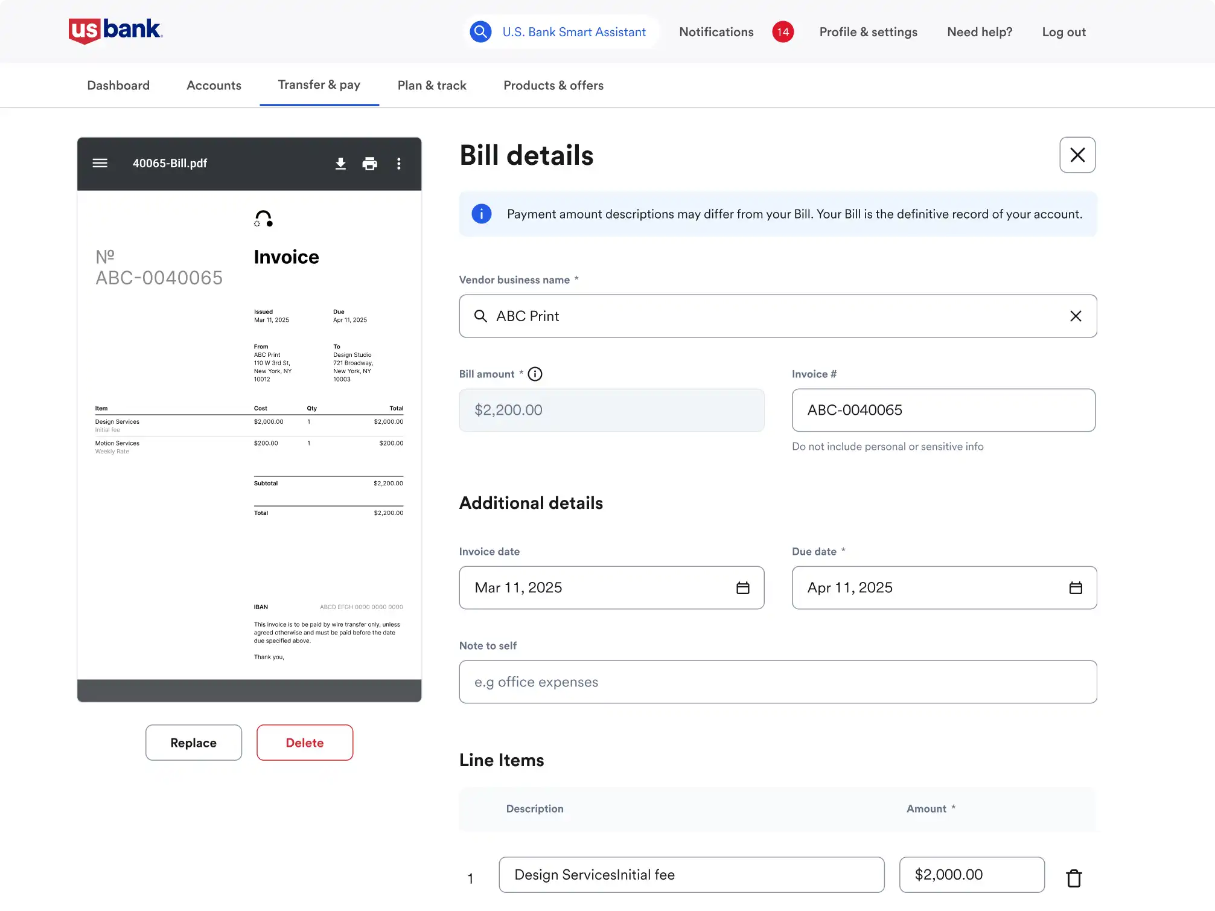This screenshot has width=1215, height=911.
Task: Open the Invoice date calendar picker
Action: (x=742, y=588)
